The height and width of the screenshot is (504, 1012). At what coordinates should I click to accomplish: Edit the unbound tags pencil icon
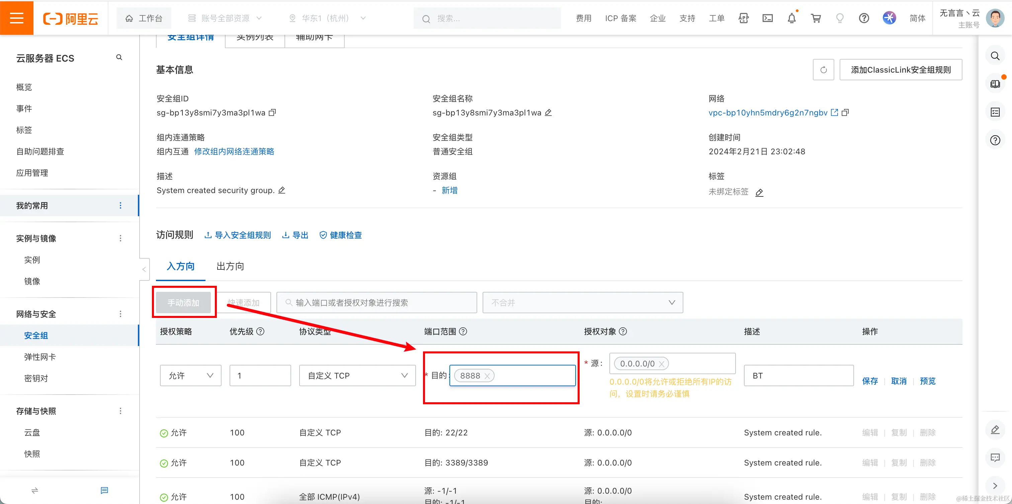pyautogui.click(x=759, y=192)
